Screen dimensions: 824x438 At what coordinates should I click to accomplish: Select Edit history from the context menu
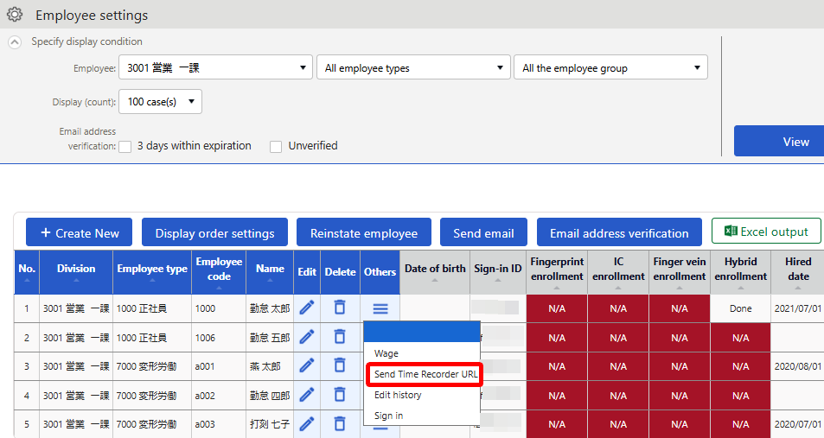pyautogui.click(x=422, y=395)
